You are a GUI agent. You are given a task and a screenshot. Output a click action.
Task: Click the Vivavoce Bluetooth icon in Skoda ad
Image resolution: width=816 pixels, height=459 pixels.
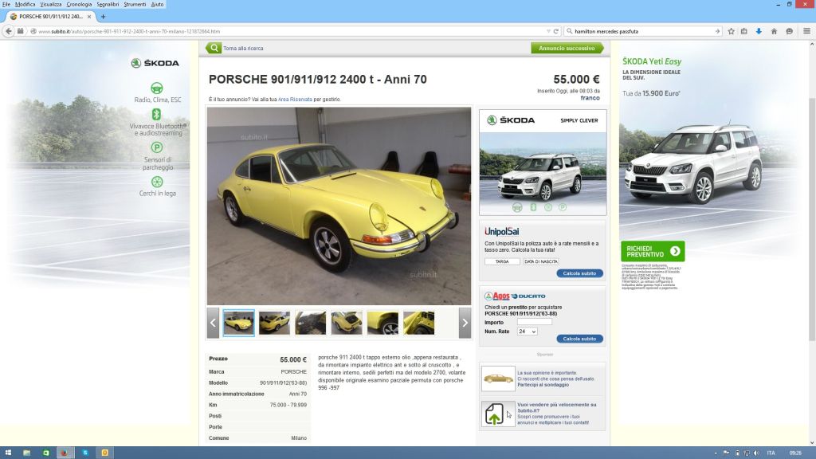156,114
